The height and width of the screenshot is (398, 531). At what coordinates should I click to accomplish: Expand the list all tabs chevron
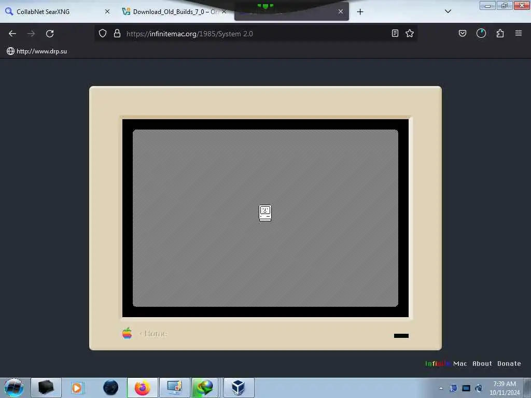tap(448, 11)
